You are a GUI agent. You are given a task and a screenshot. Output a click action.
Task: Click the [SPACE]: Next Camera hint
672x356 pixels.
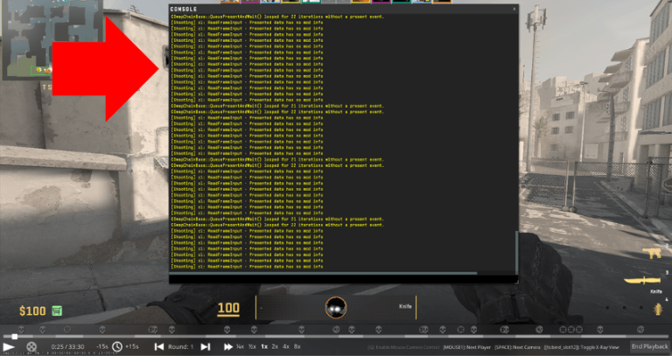click(x=517, y=347)
